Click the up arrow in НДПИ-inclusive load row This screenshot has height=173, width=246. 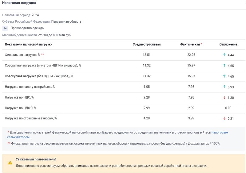coord(224,66)
